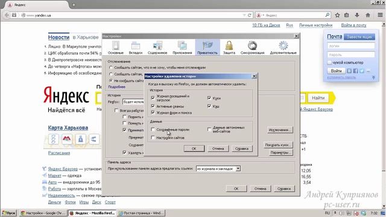This screenshot has height=217, width=386.
Task: Expand the address bar suggestions dropdown
Action: [238, 169]
